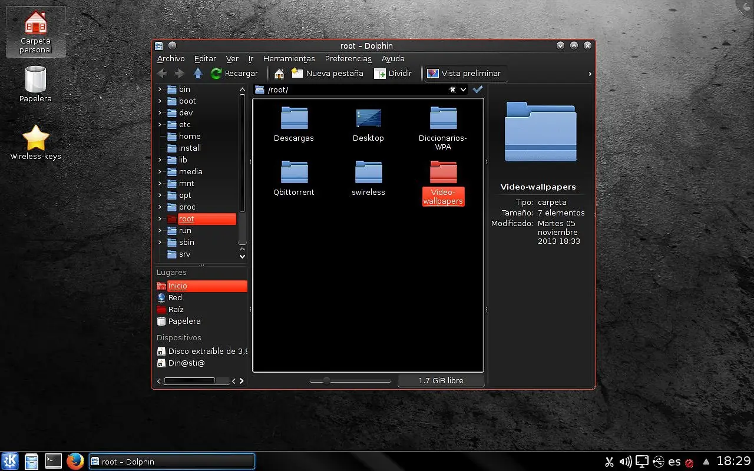Reload the folder with Recargar

coord(234,74)
